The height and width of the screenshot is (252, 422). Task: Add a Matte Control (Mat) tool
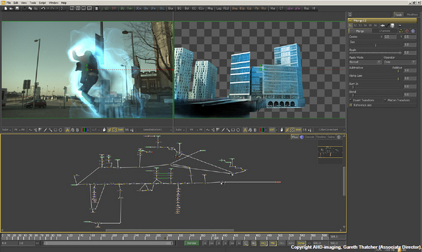tap(272, 9)
